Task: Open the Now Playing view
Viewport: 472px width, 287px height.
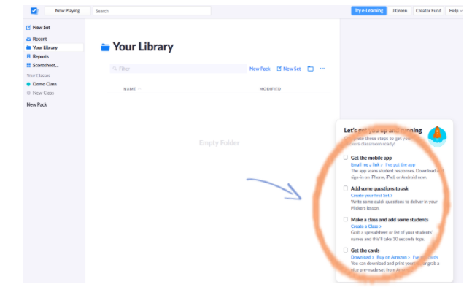Action: click(67, 11)
